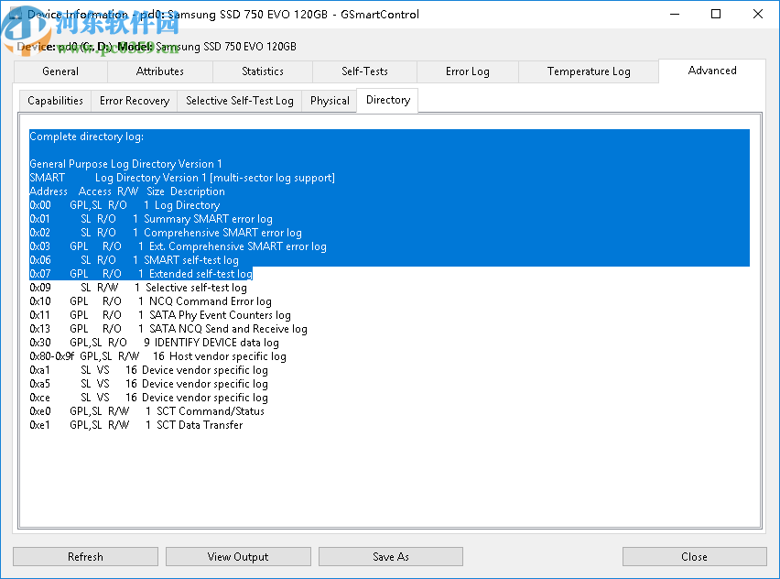Minimize the GSmartControl window
This screenshot has height=579, width=780.
675,14
